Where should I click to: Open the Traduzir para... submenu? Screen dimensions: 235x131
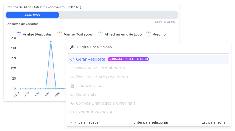[90, 86]
